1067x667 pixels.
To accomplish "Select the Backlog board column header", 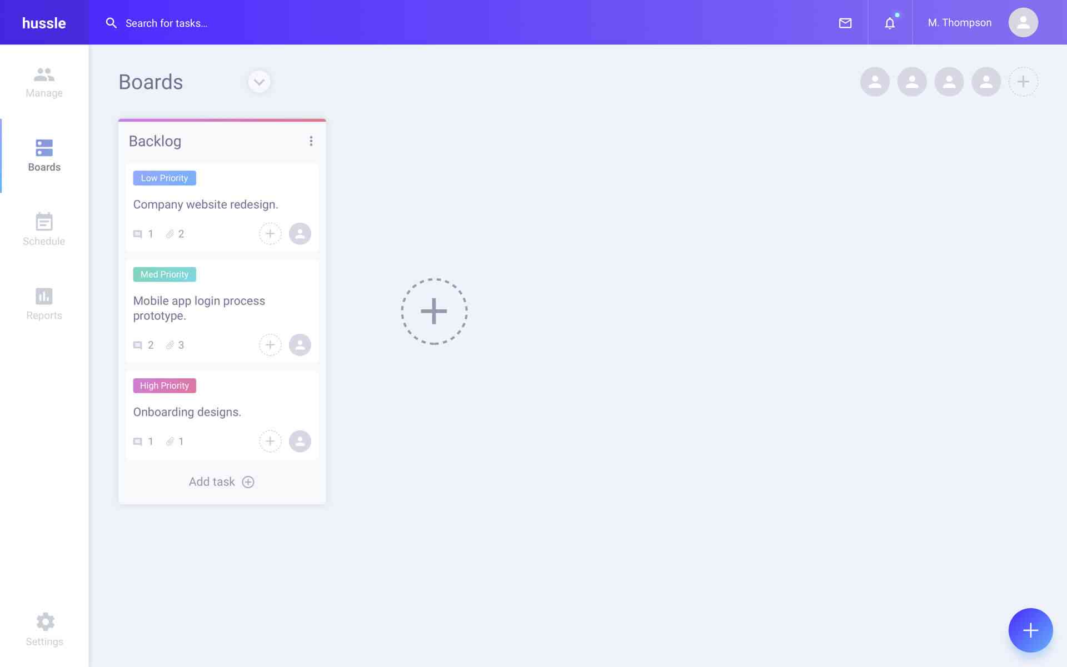I will [x=154, y=141].
